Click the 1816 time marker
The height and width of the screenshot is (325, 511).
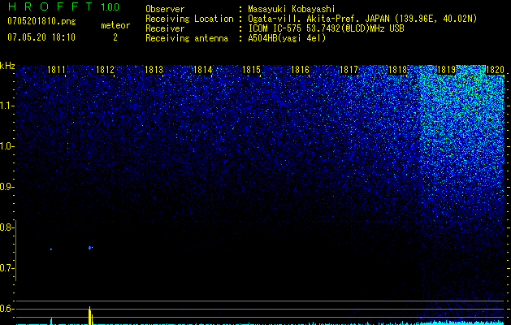click(300, 70)
